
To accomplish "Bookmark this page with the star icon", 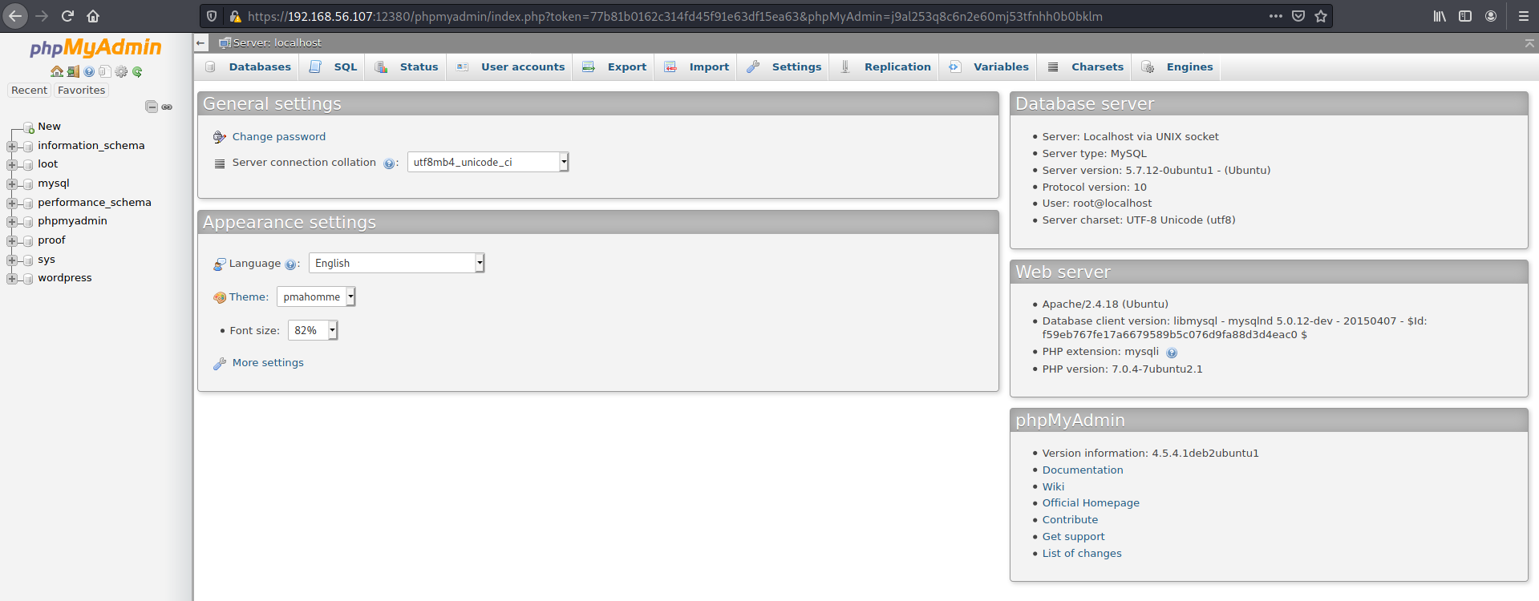I will point(1321,16).
